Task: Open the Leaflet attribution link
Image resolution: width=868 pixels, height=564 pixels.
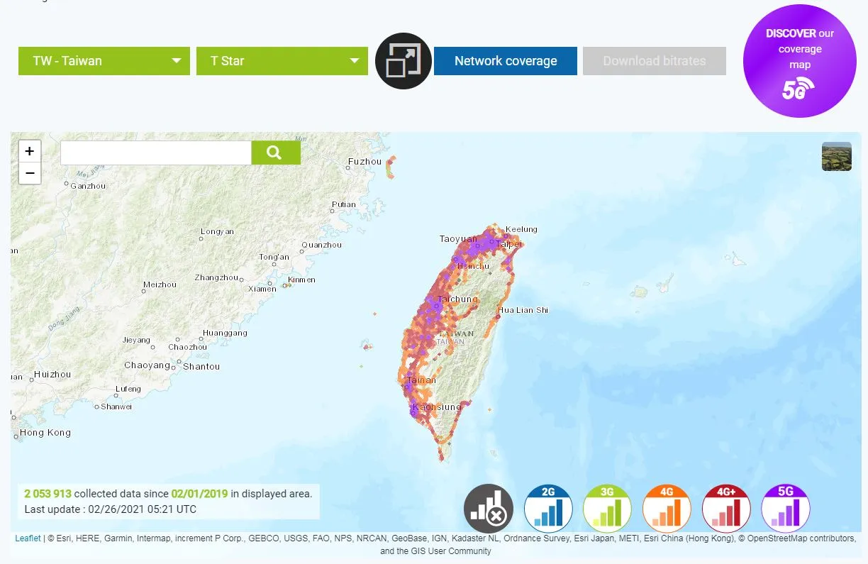Action: [28, 538]
